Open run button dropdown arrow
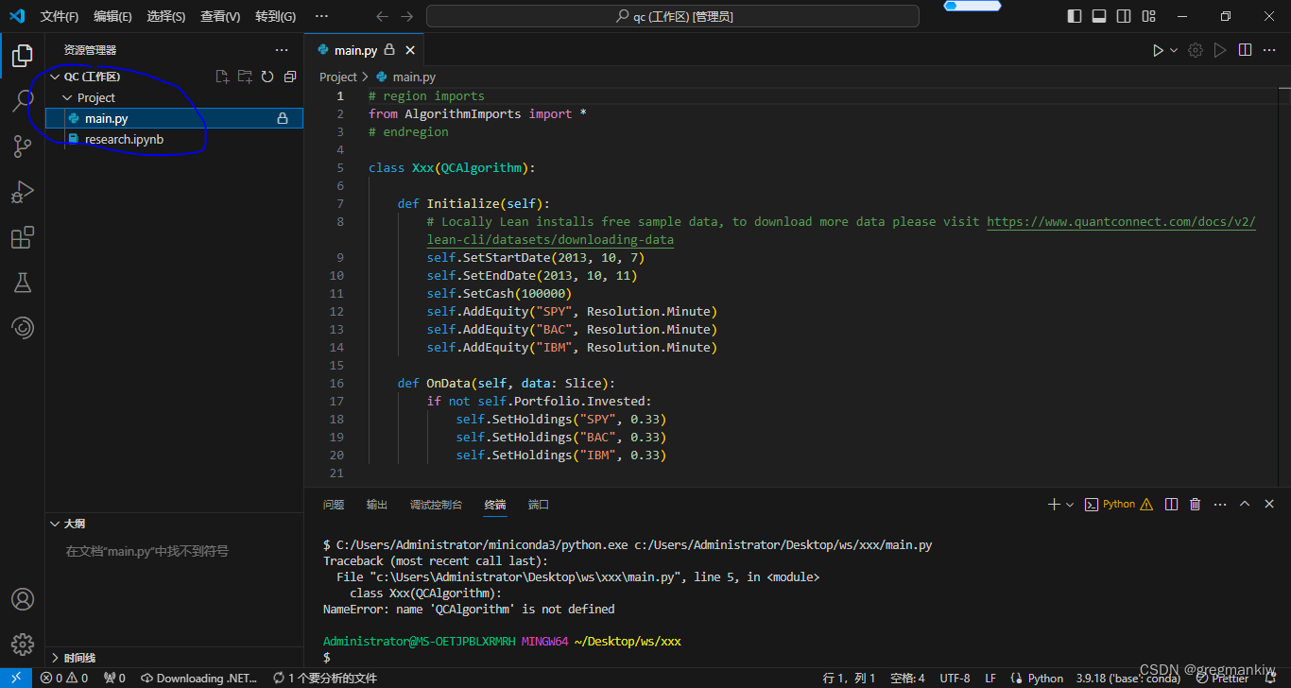The width and height of the screenshot is (1291, 688). tap(1174, 50)
